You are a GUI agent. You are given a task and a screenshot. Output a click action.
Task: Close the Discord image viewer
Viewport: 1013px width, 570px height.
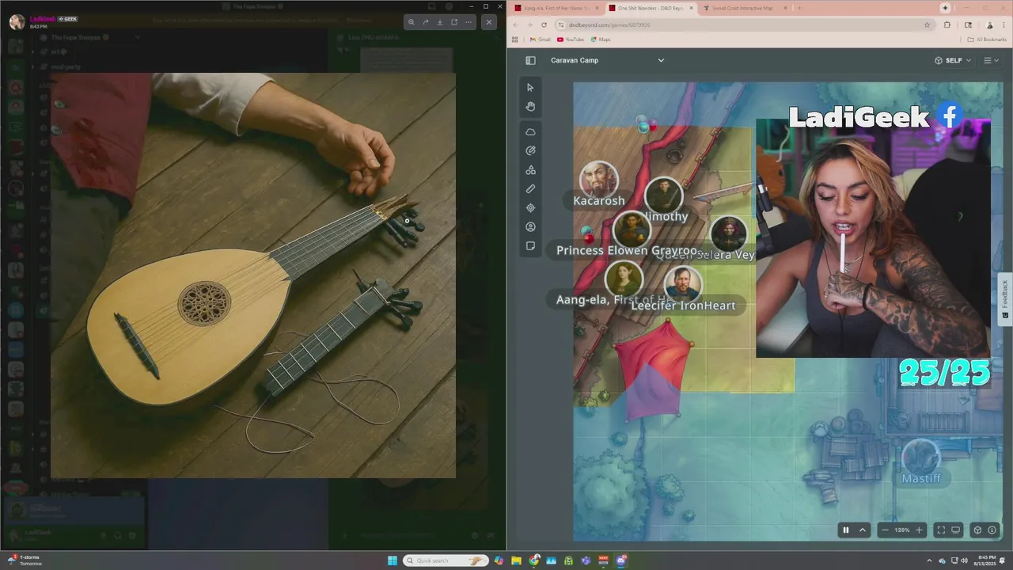click(x=489, y=22)
